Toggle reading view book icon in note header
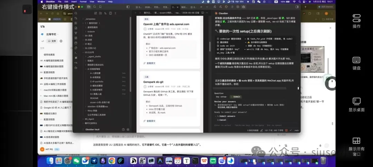The height and width of the screenshot is (167, 373). pyautogui.click(x=202, y=13)
